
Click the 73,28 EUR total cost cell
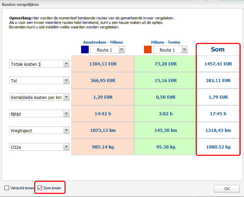coord(166,64)
